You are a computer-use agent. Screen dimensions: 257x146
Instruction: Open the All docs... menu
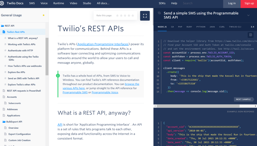[x=103, y=3]
